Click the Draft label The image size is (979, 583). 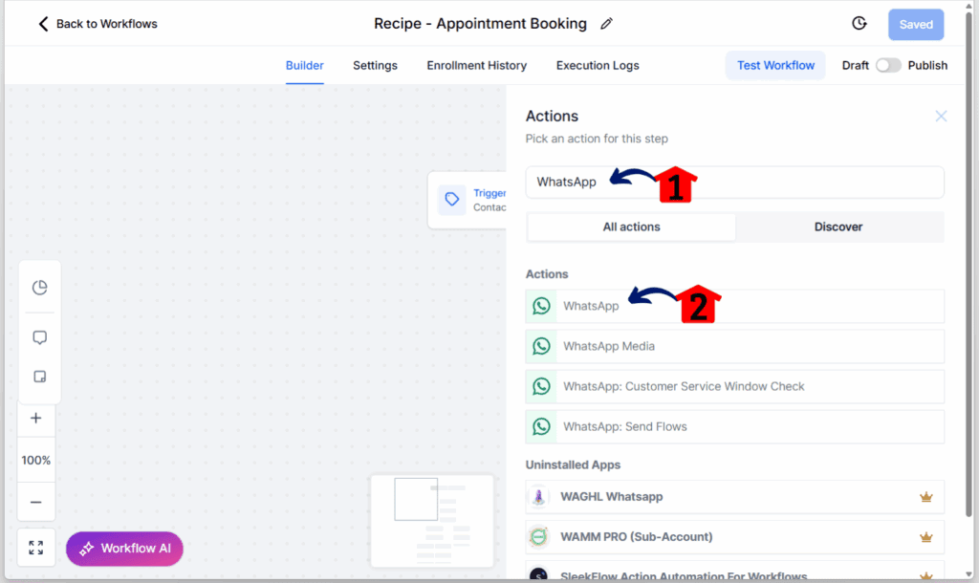point(855,66)
